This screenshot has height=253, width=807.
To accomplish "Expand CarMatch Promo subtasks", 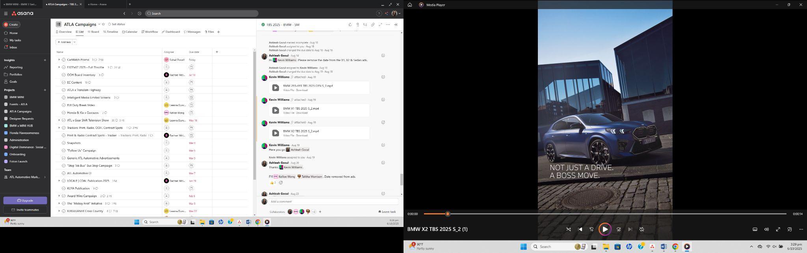I will pos(59,60).
